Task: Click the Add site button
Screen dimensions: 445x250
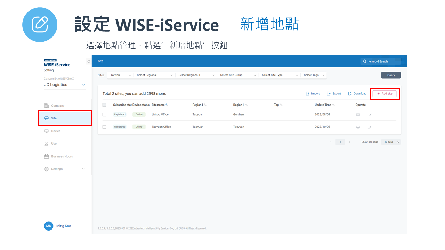Action: point(385,94)
